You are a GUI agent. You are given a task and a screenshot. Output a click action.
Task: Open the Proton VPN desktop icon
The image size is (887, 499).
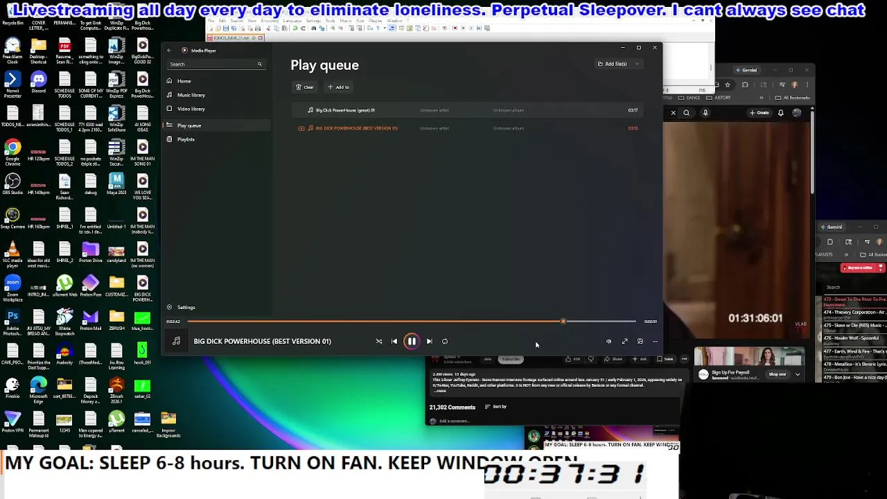click(12, 421)
